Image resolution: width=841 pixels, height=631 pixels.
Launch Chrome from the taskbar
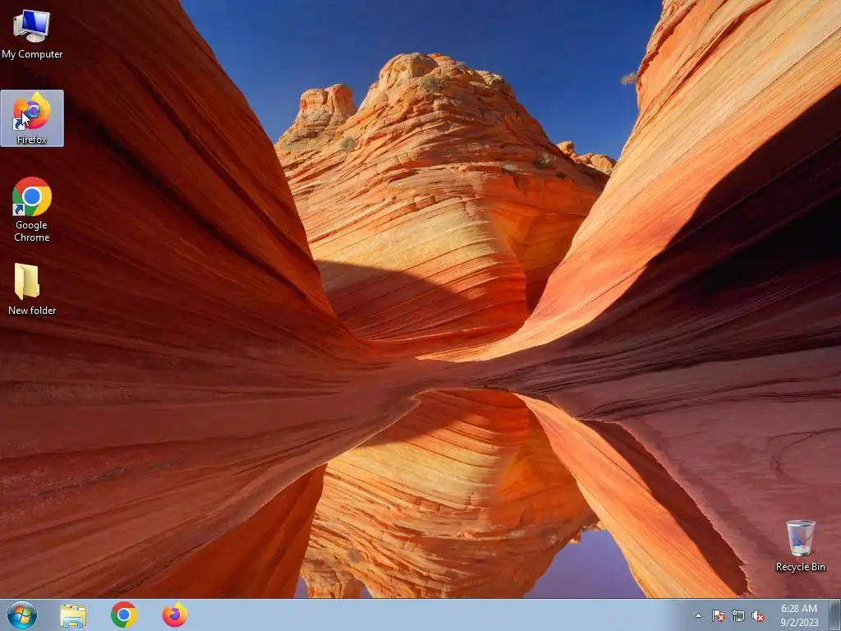coord(124,615)
